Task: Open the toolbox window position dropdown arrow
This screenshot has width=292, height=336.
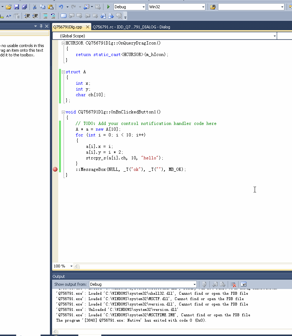Action: (x=36, y=26)
